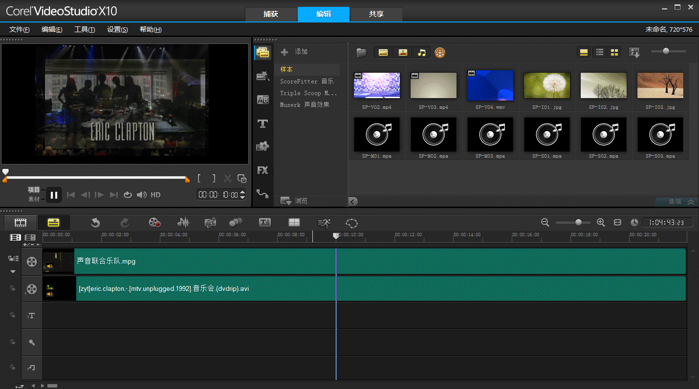Click the film reel icon in library toolbar
Screen dimensions: 699x389
pyautogui.click(x=440, y=52)
